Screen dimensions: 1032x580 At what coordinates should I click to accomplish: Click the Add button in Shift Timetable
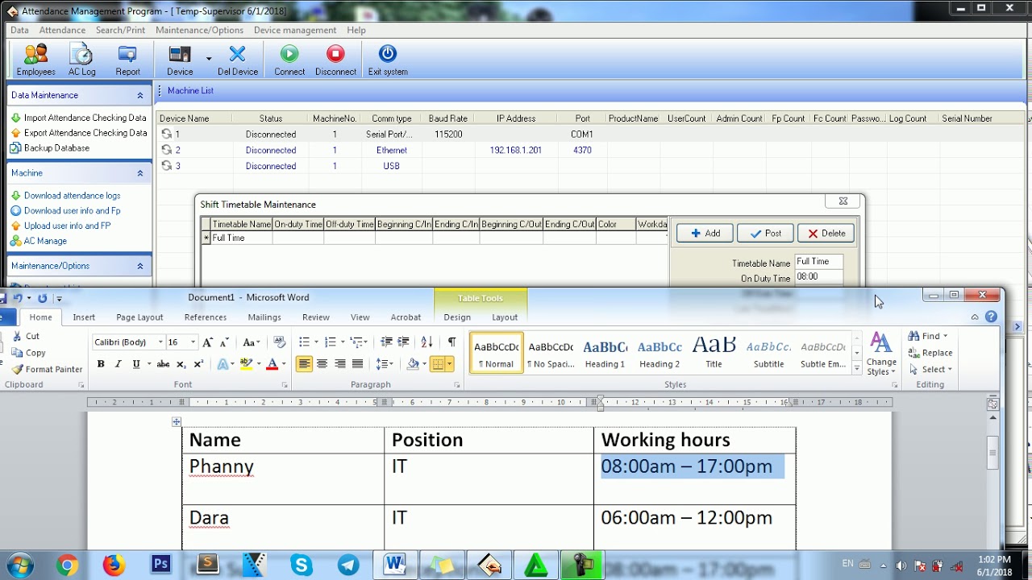click(x=705, y=233)
